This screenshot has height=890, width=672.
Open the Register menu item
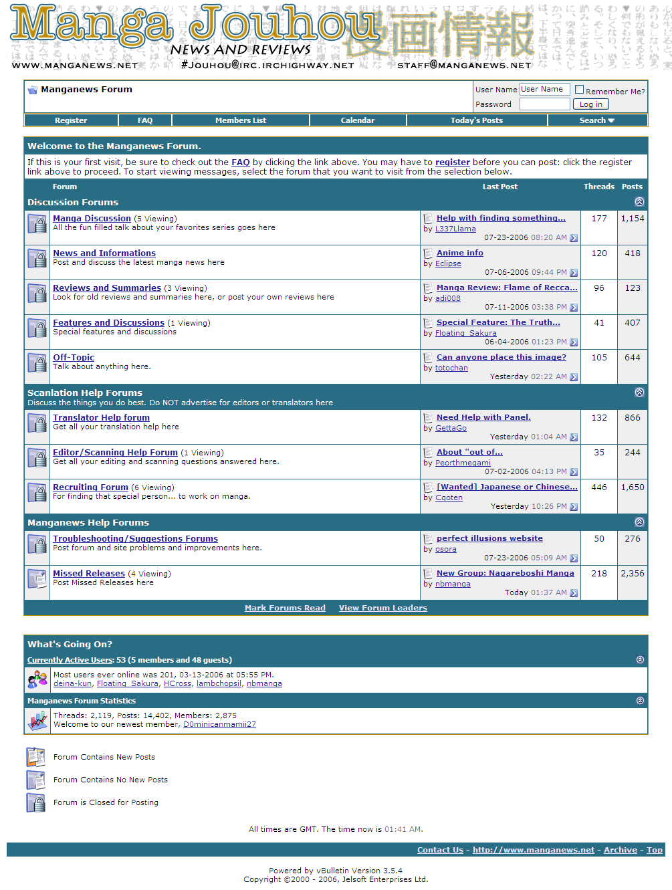(71, 120)
